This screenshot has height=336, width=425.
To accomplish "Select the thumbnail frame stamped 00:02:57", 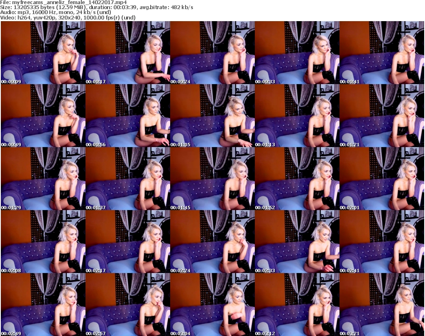I will (x=128, y=305).
